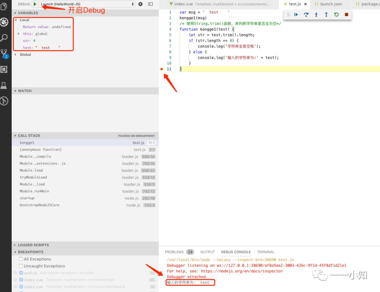Open the PROBLEMS panel tab

coord(174,252)
